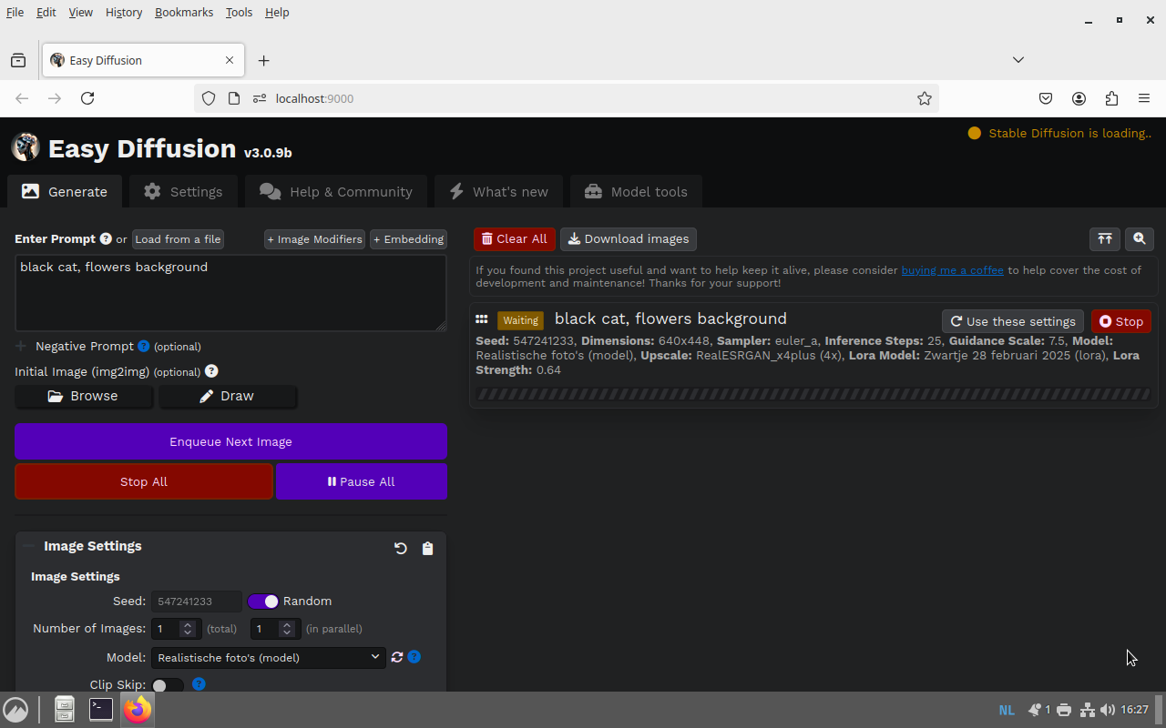Expand the Negative Prompt section
The width and height of the screenshot is (1166, 728).
[x=21, y=346]
